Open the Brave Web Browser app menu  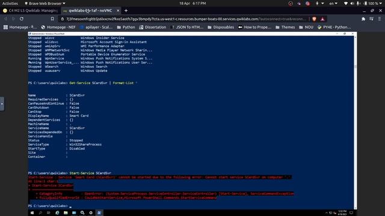point(45,4)
